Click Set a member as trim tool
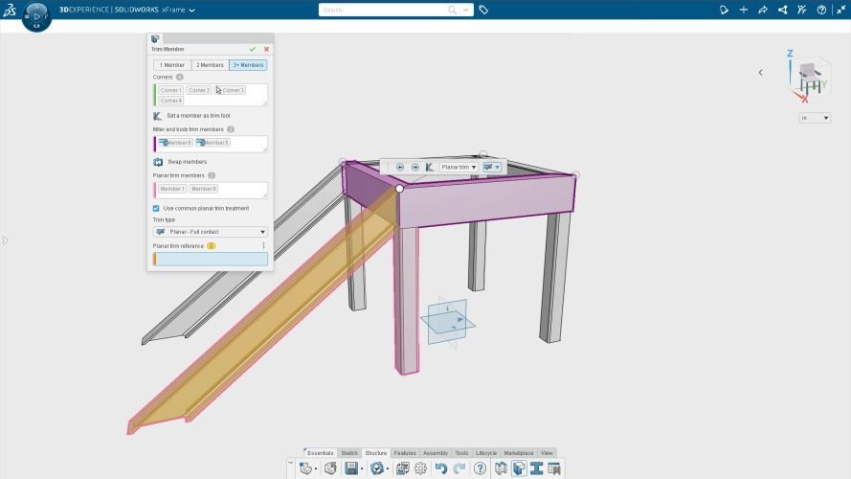 pyautogui.click(x=192, y=116)
